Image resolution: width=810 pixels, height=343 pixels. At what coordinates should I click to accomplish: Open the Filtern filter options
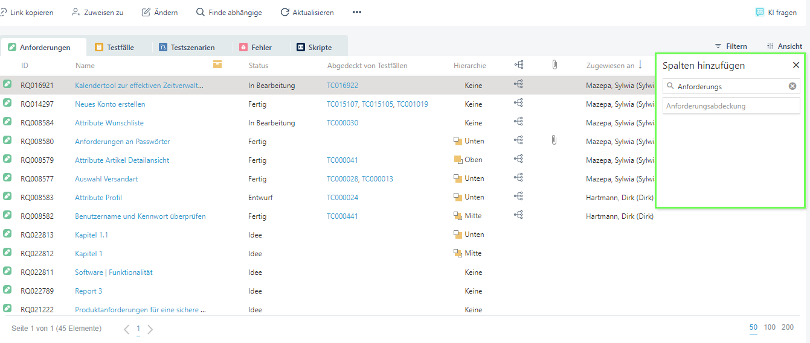coord(731,46)
